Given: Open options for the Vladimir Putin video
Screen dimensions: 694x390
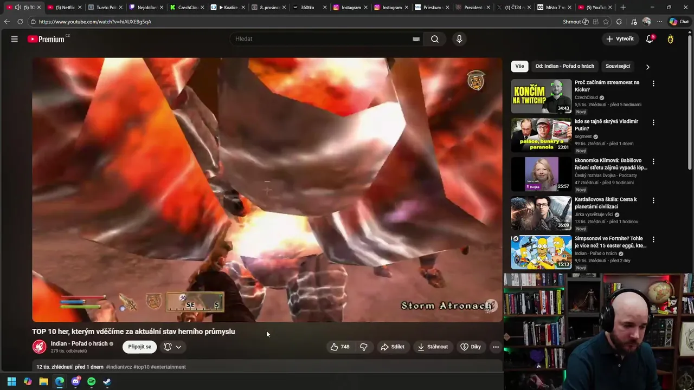Looking at the screenshot, I should [x=653, y=122].
